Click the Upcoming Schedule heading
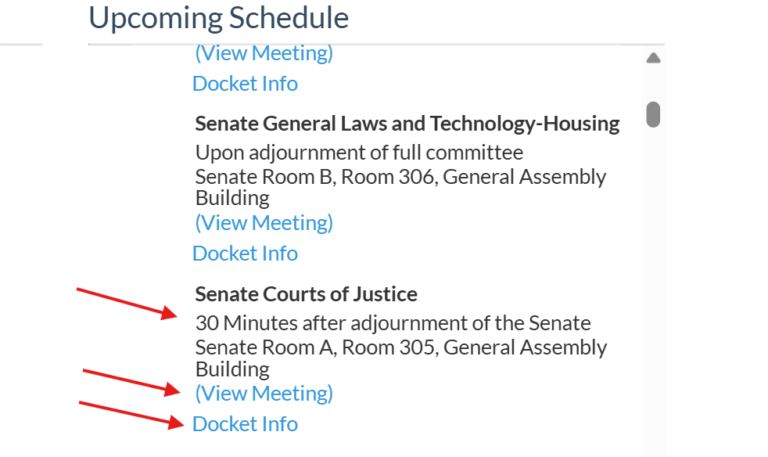The image size is (768, 457). point(218,18)
